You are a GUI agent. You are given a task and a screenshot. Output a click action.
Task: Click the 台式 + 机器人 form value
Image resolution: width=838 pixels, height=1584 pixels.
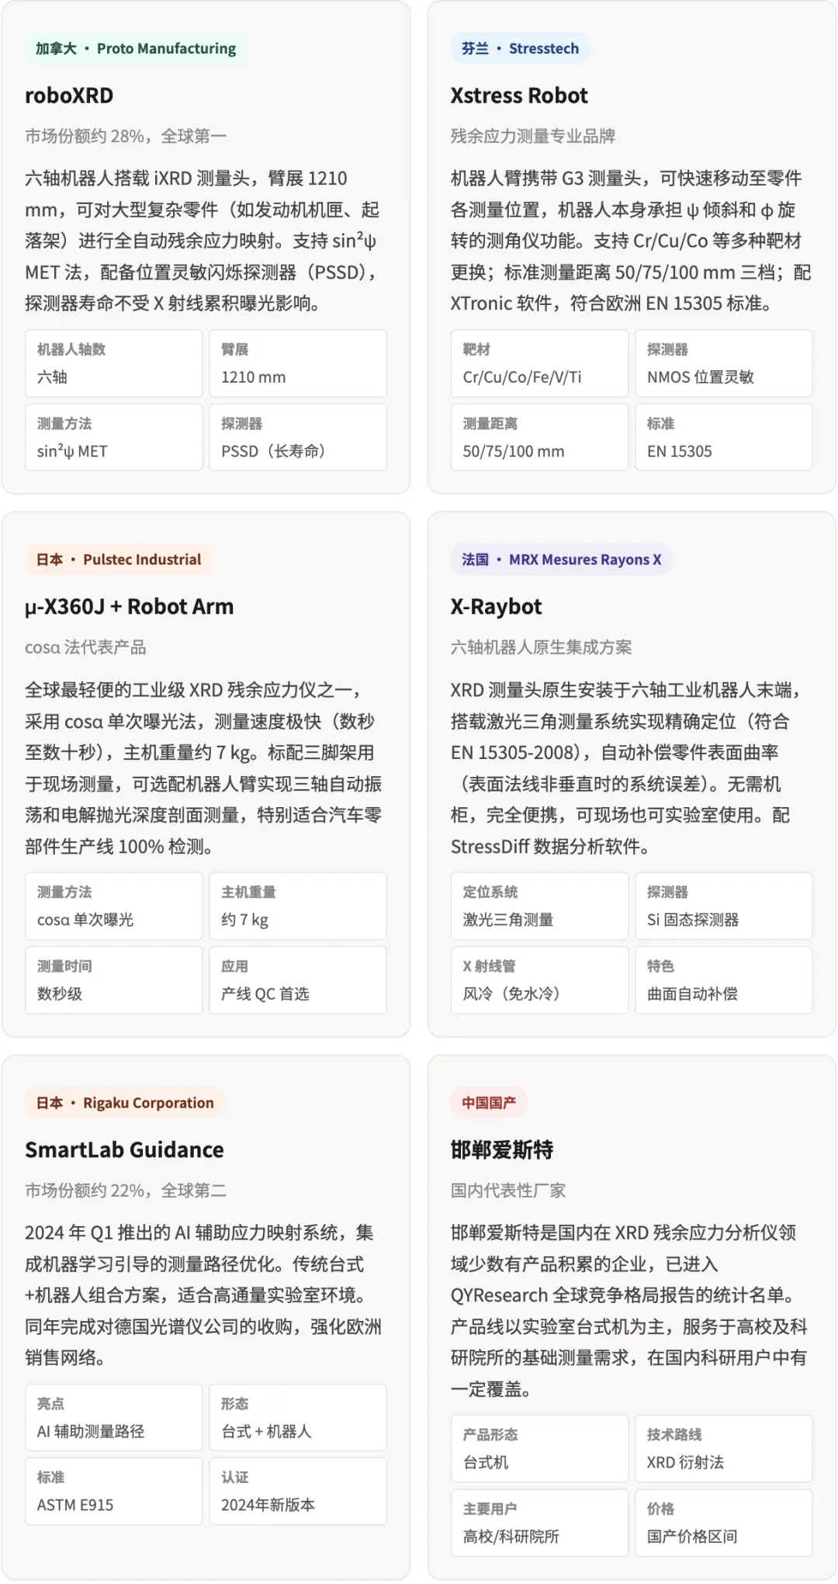(x=266, y=1431)
